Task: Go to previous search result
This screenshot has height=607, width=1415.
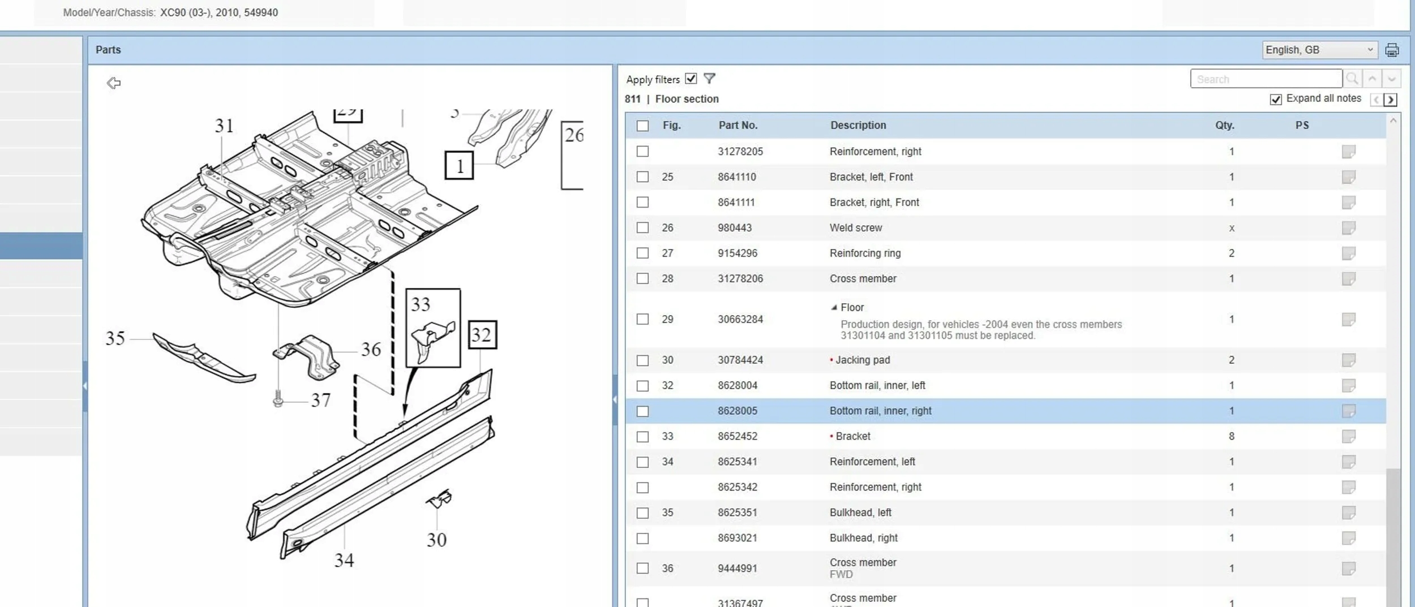Action: point(1372,79)
